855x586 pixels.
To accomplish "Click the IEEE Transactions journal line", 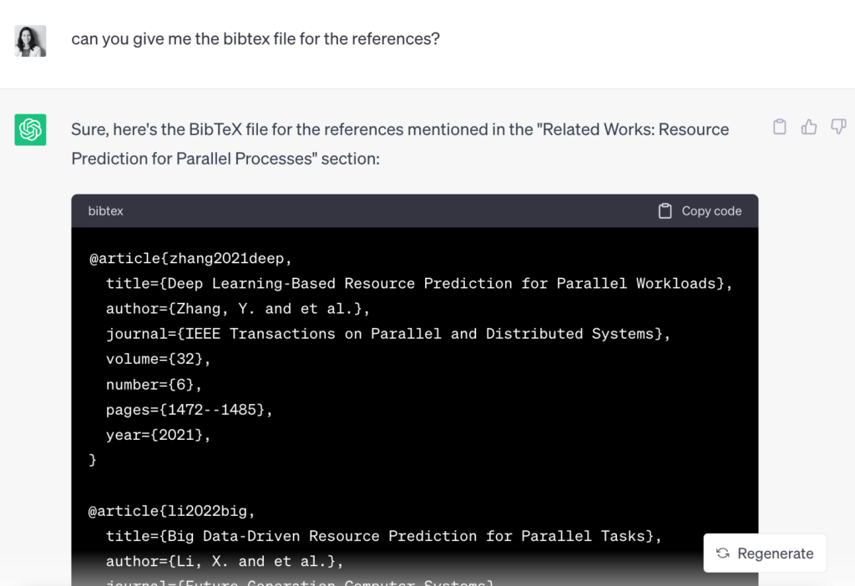I will [x=388, y=333].
